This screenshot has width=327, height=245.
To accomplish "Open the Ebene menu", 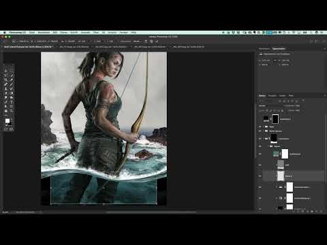I will [x=63, y=33].
